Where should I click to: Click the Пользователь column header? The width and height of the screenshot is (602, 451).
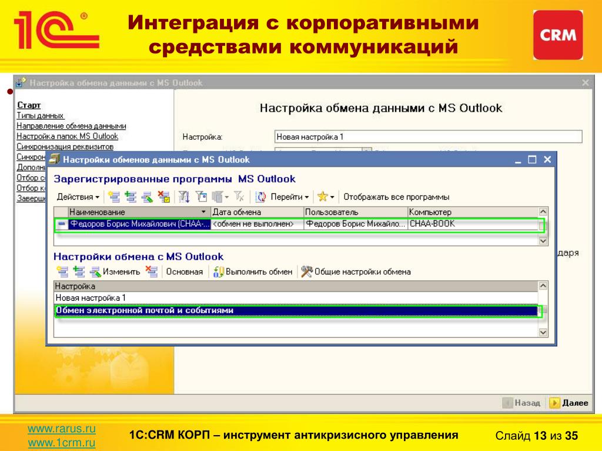tap(356, 211)
